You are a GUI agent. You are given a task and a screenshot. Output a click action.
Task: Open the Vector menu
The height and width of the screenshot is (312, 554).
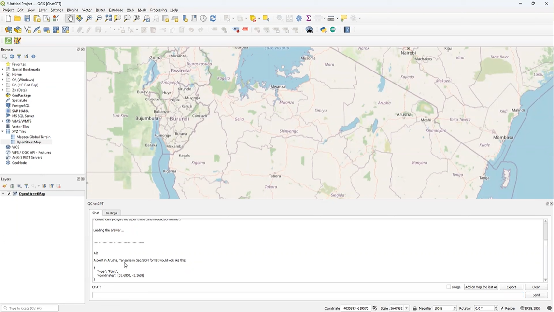87,10
